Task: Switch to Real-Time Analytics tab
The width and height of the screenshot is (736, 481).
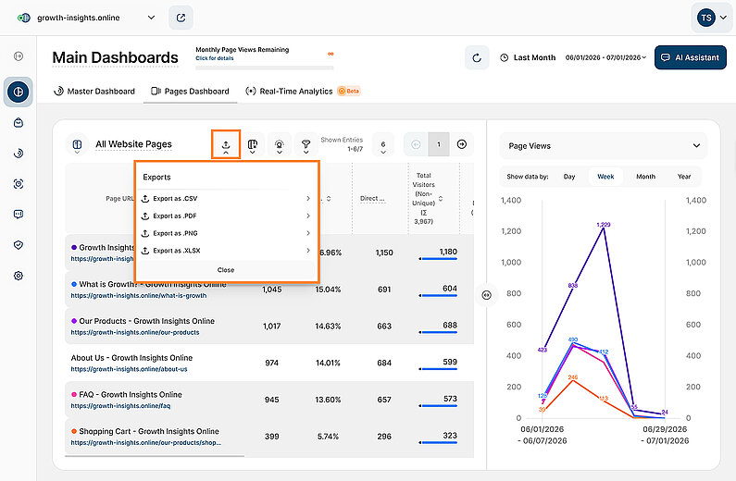Action: [303, 91]
